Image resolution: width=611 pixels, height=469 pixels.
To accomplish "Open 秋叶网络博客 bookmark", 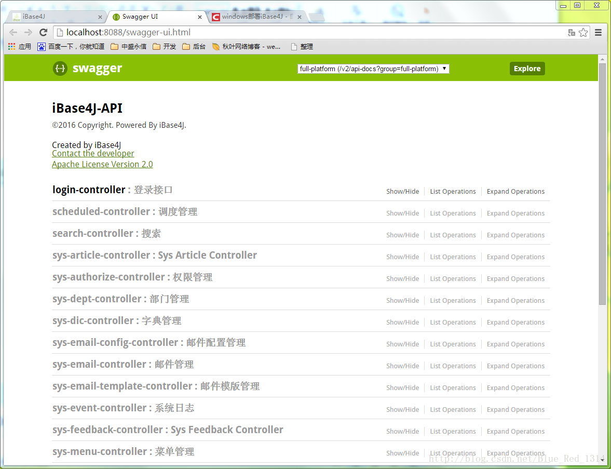I will 246,46.
